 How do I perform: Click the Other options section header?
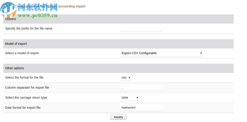click(14, 68)
